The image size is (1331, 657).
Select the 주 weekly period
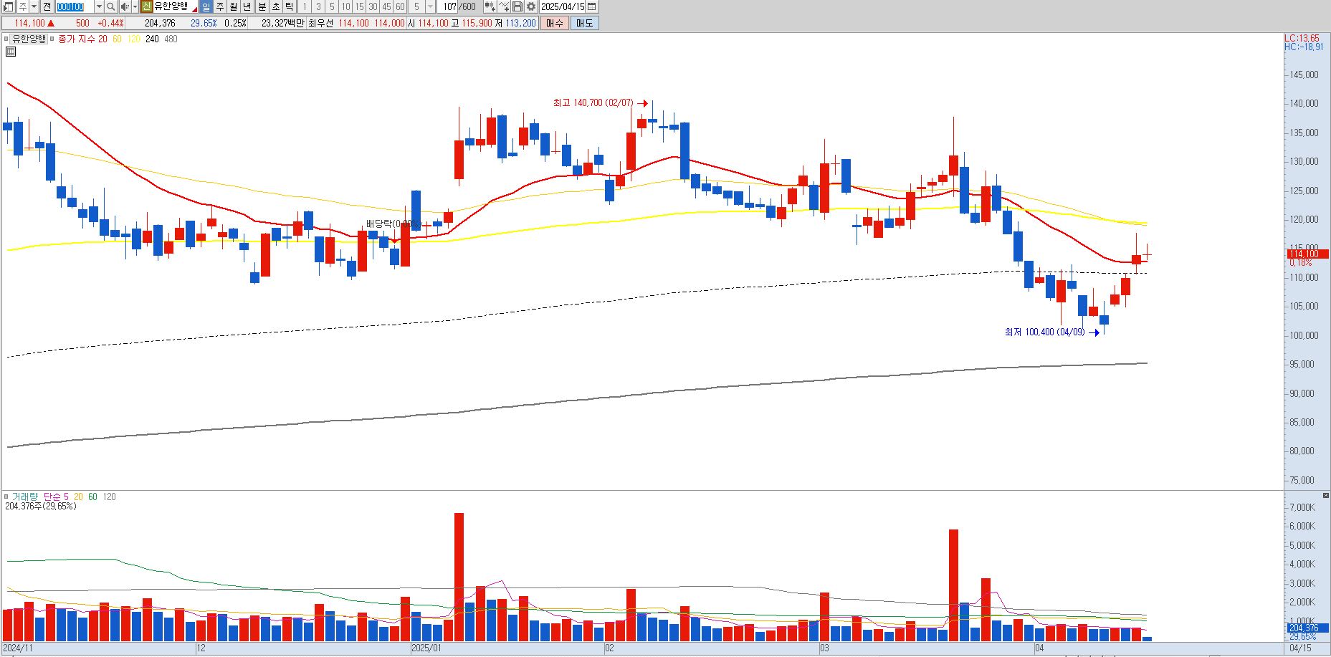(220, 6)
